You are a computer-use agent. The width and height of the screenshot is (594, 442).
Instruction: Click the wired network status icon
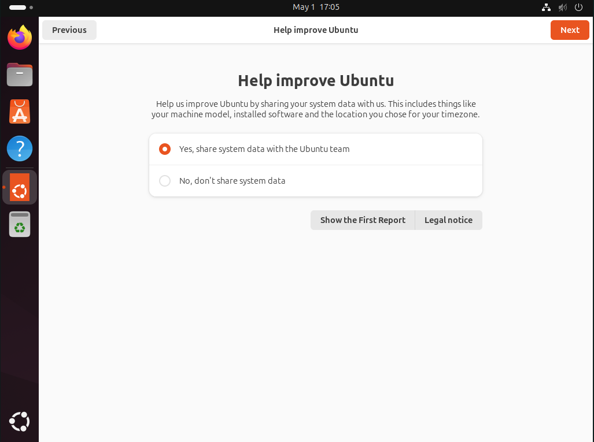546,8
